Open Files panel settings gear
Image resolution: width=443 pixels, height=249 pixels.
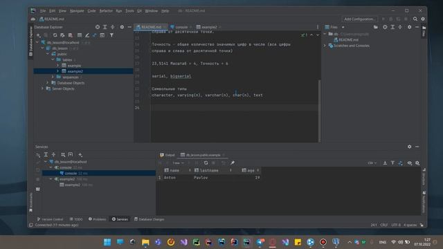click(409, 27)
